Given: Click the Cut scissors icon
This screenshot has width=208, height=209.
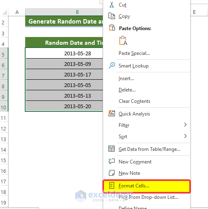Looking at the screenshot, I should pos(112,4).
